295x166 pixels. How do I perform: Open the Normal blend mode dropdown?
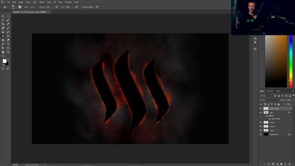pos(269,100)
